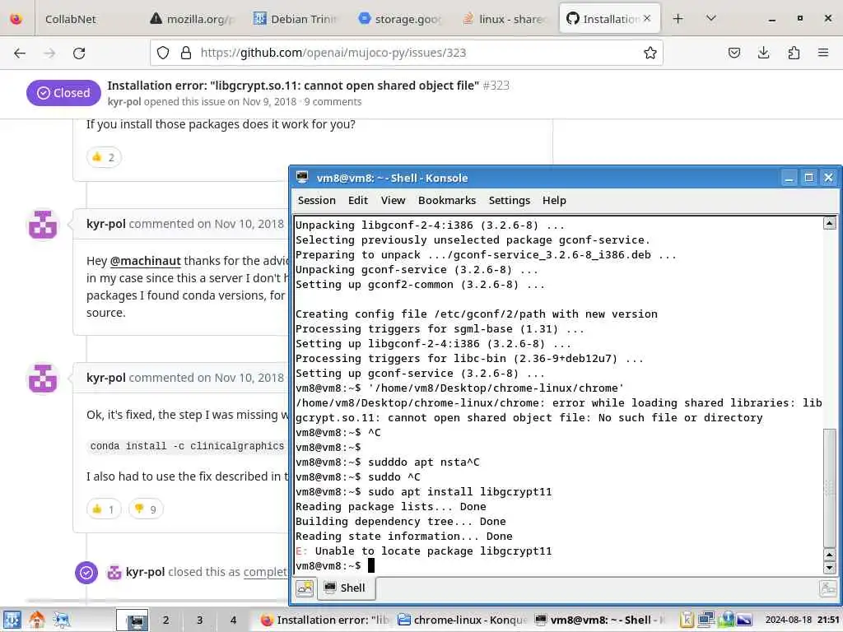Expand the list all tabs chevron

pyautogui.click(x=710, y=18)
